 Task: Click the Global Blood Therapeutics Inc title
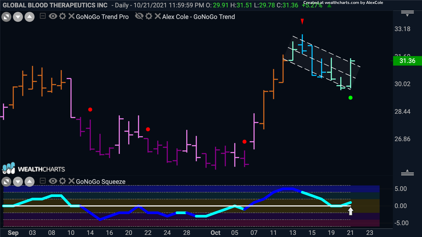tap(55, 5)
